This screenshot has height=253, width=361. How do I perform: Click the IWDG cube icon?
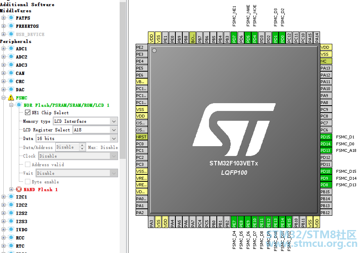(11, 230)
